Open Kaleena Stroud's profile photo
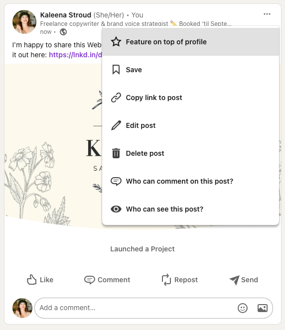The height and width of the screenshot is (330, 285). [24, 22]
